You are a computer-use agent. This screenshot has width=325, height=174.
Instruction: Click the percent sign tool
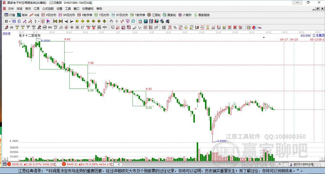[175, 28]
